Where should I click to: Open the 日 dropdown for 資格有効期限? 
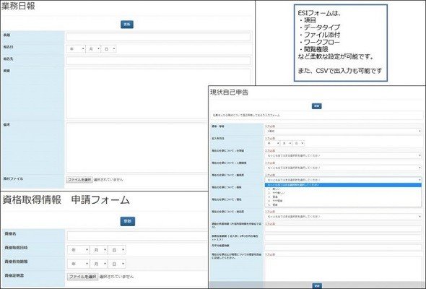(117, 264)
